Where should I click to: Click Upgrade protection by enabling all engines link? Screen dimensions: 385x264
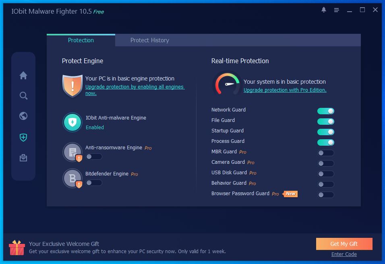135,90
